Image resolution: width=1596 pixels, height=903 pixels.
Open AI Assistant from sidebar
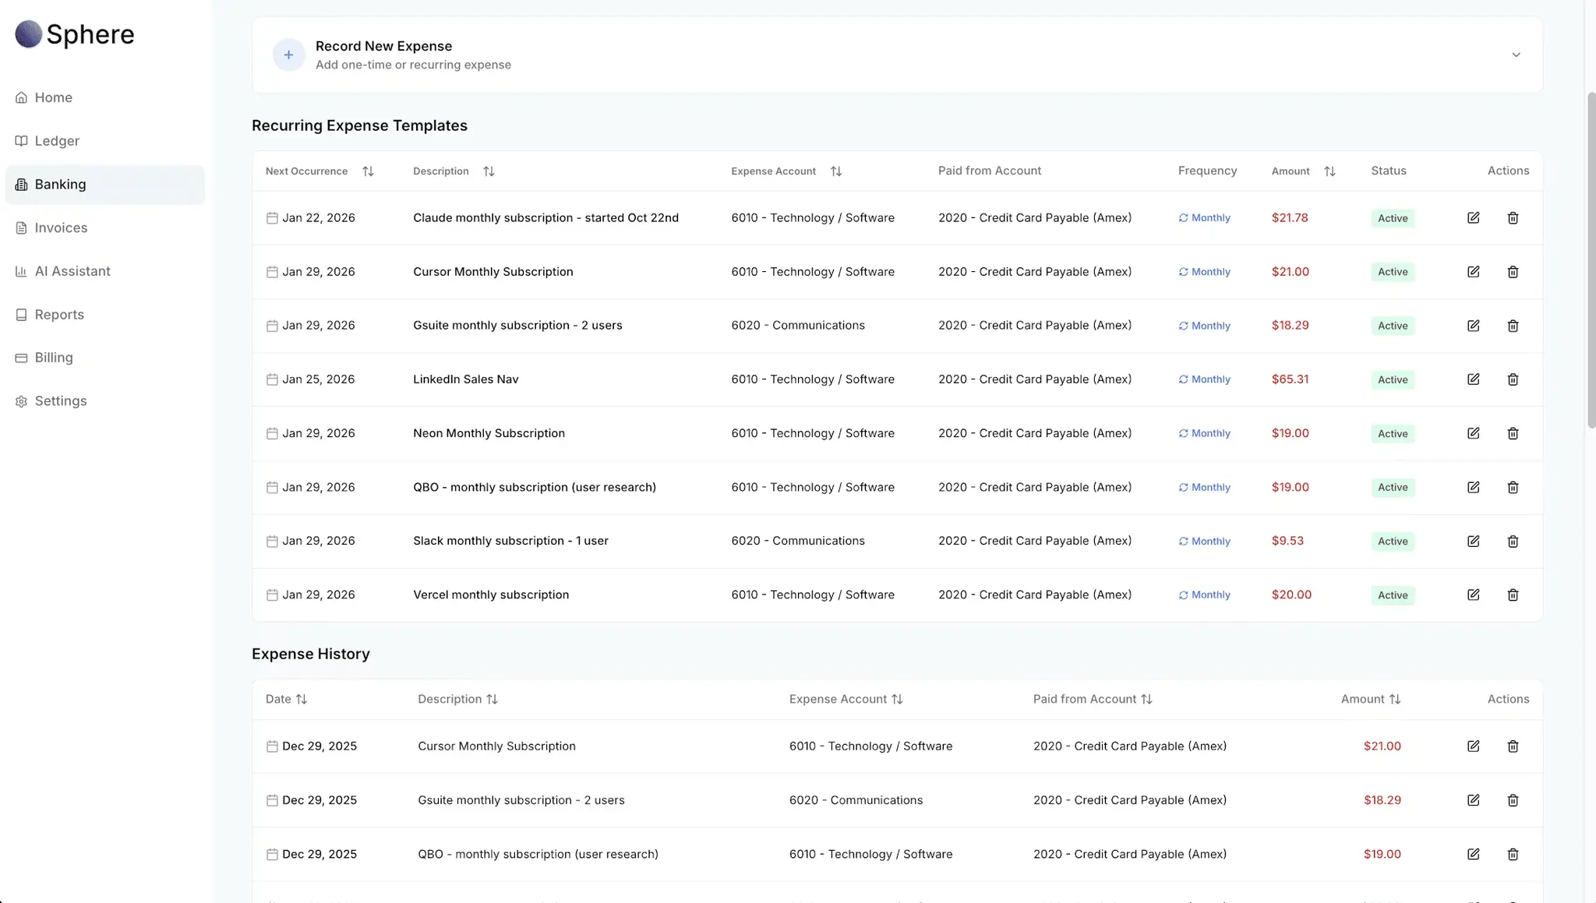coord(105,271)
